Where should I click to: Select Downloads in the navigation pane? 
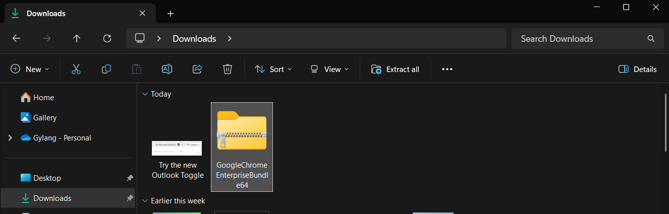[x=68, y=198]
